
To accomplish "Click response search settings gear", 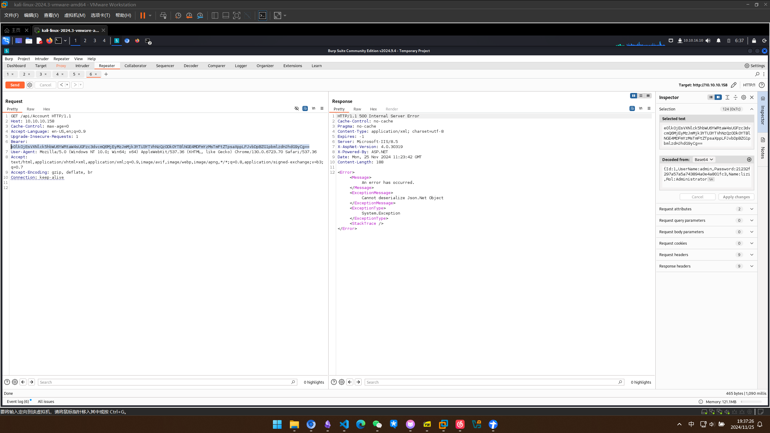I will pyautogui.click(x=342, y=382).
